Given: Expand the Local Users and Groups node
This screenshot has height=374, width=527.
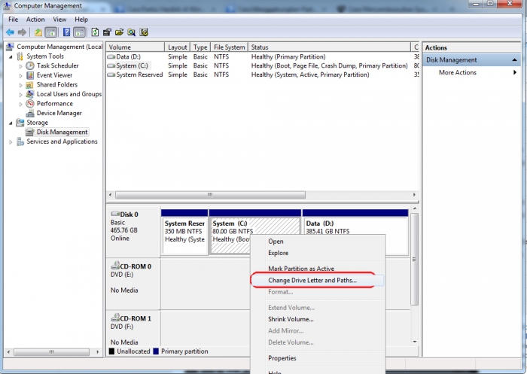Looking at the screenshot, I should 21,95.
